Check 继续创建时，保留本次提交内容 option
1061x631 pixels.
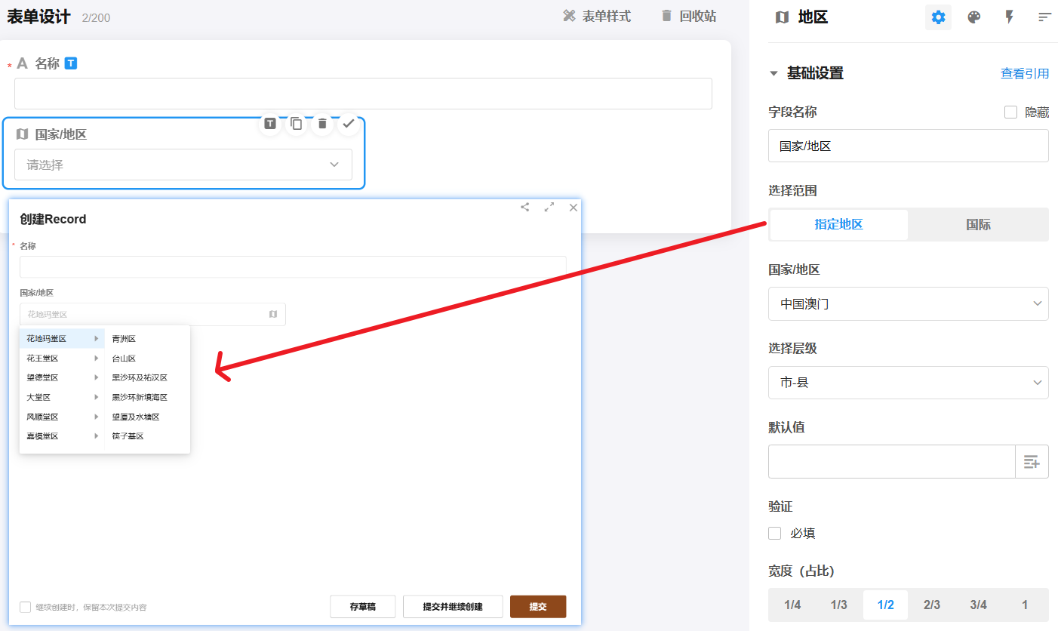[x=26, y=607]
